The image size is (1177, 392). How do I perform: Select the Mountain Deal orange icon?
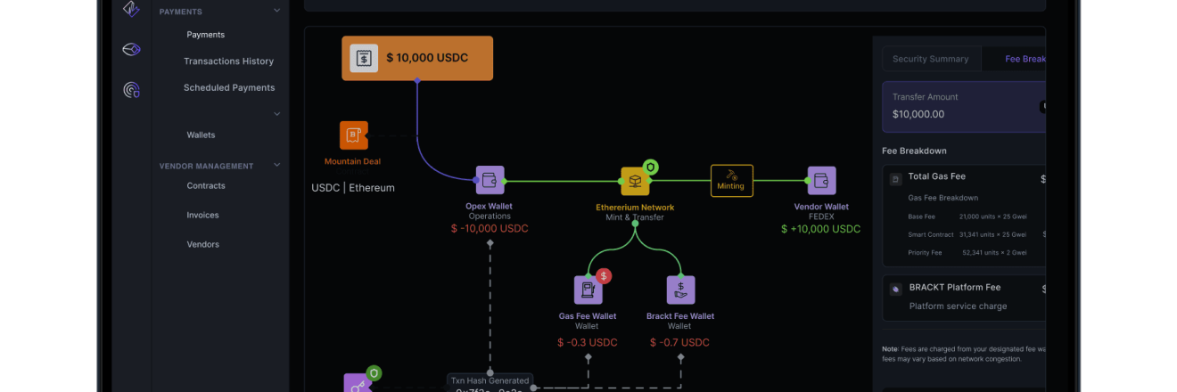353,135
